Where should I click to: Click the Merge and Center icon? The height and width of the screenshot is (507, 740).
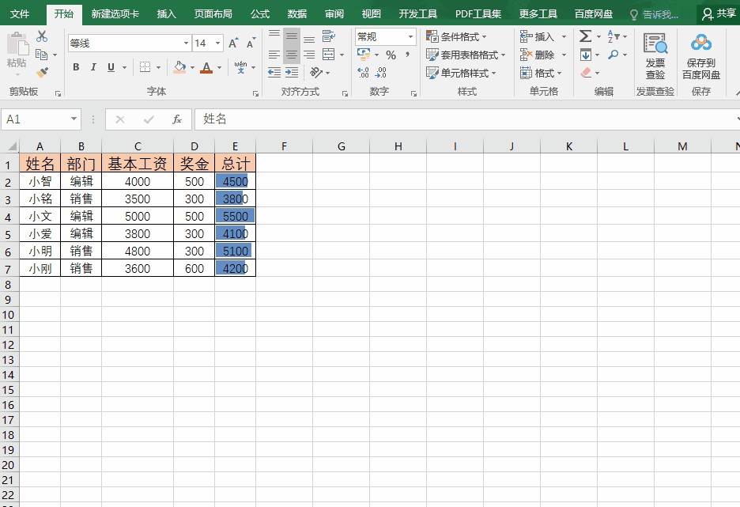(329, 55)
